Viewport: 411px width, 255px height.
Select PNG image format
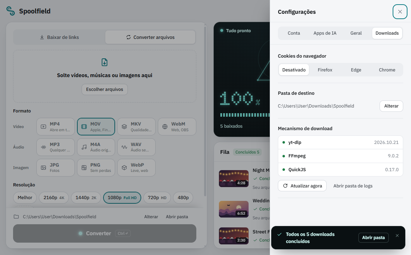[x=96, y=168]
